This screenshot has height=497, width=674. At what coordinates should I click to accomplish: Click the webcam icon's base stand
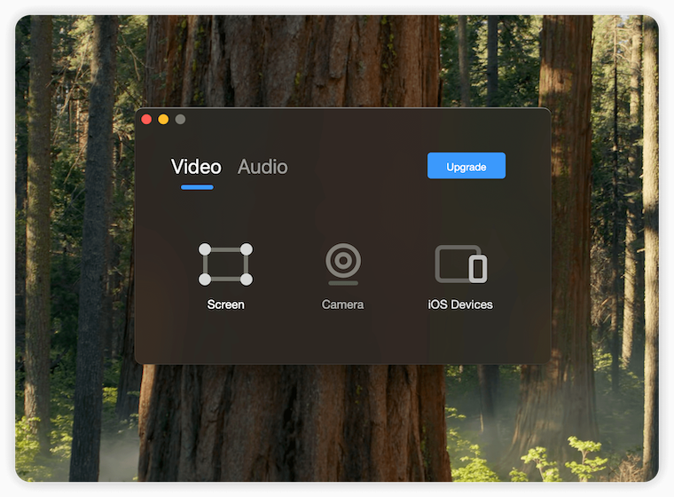coord(342,282)
